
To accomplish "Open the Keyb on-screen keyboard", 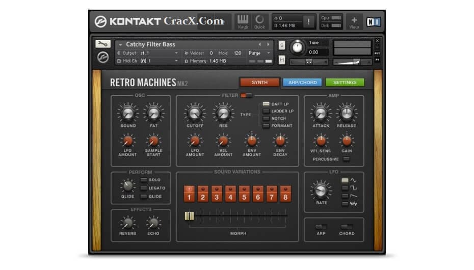I will coord(243,22).
